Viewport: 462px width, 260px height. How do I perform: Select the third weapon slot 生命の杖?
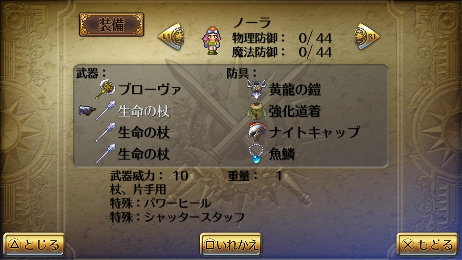[x=133, y=133]
